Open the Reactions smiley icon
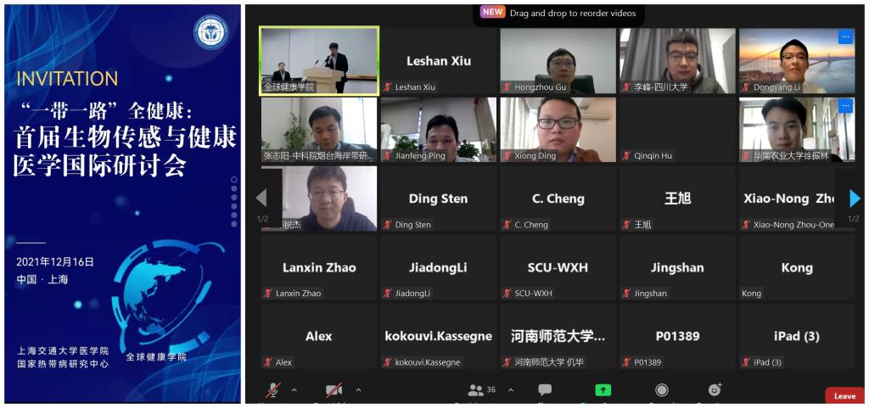 pyautogui.click(x=715, y=389)
